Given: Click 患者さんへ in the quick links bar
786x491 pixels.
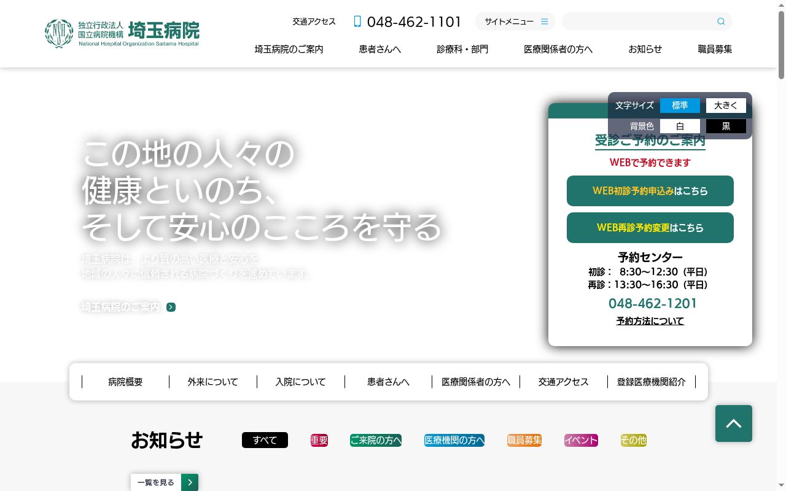Looking at the screenshot, I should 389,382.
